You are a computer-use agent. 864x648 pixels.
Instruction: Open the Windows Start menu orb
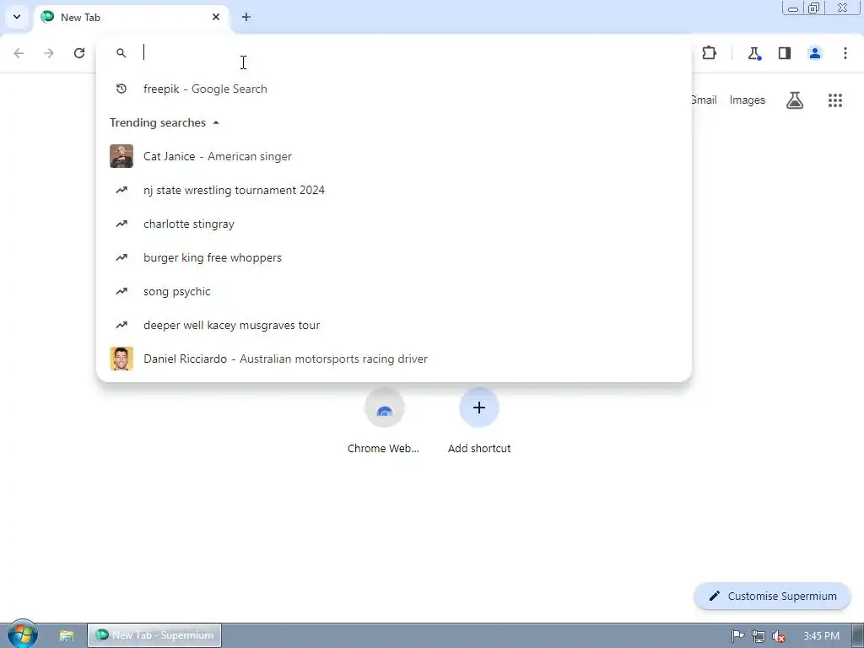click(x=23, y=634)
